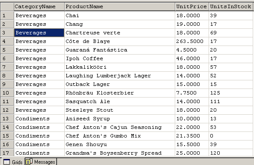Click the price cell '25.0000'

[192, 153]
